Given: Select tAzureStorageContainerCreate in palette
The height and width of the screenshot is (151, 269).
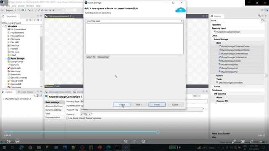Looking at the screenshot, I should pos(235,47).
